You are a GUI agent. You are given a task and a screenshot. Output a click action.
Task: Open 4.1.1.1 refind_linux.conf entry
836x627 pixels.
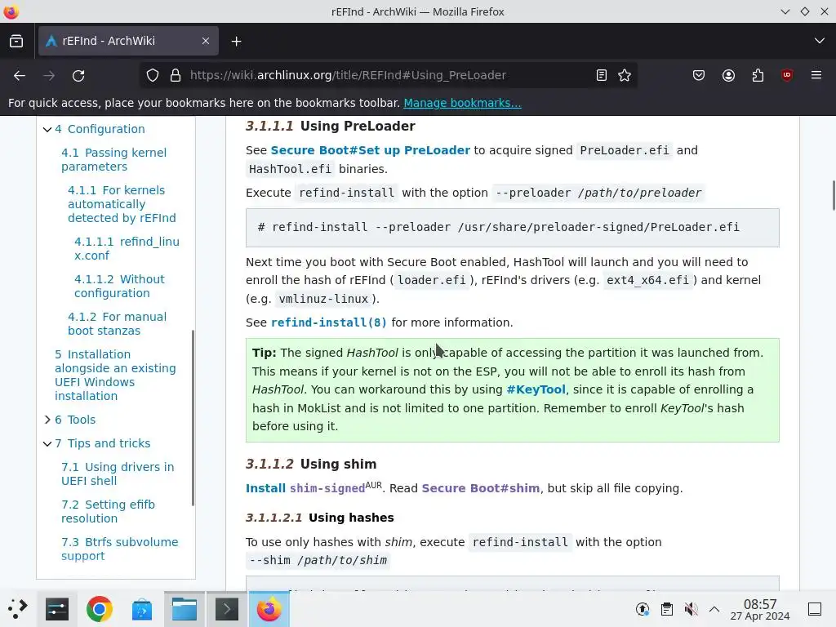tap(127, 248)
